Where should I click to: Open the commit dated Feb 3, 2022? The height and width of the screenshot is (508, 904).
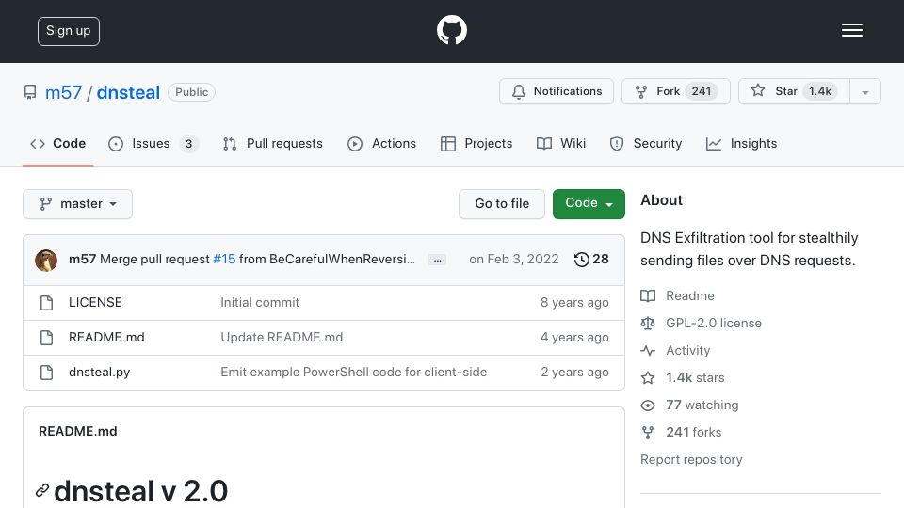[514, 260]
